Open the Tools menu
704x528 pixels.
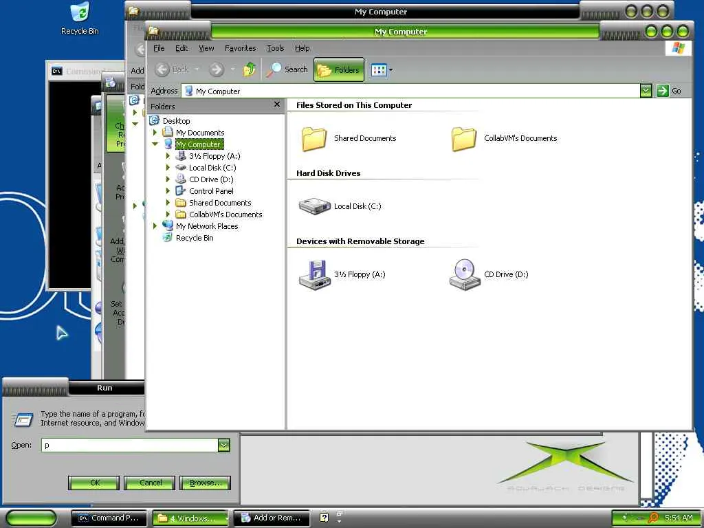tap(275, 48)
